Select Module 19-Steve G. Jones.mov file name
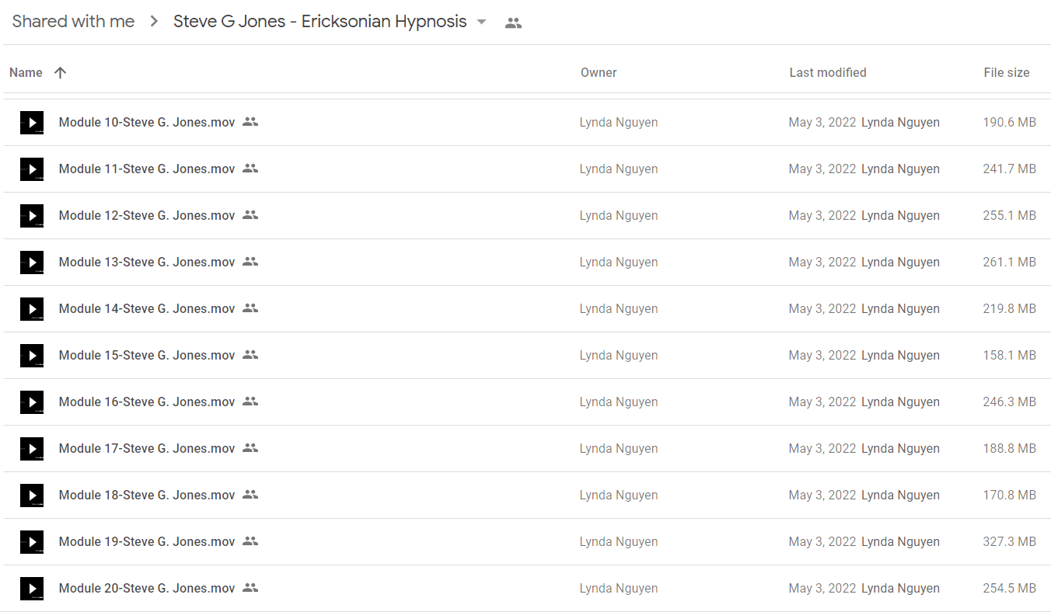 point(147,541)
